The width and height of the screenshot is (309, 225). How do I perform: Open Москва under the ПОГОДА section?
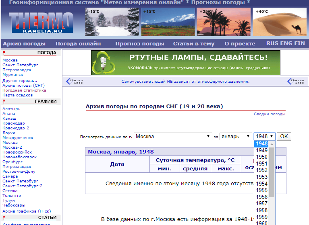click(10, 60)
